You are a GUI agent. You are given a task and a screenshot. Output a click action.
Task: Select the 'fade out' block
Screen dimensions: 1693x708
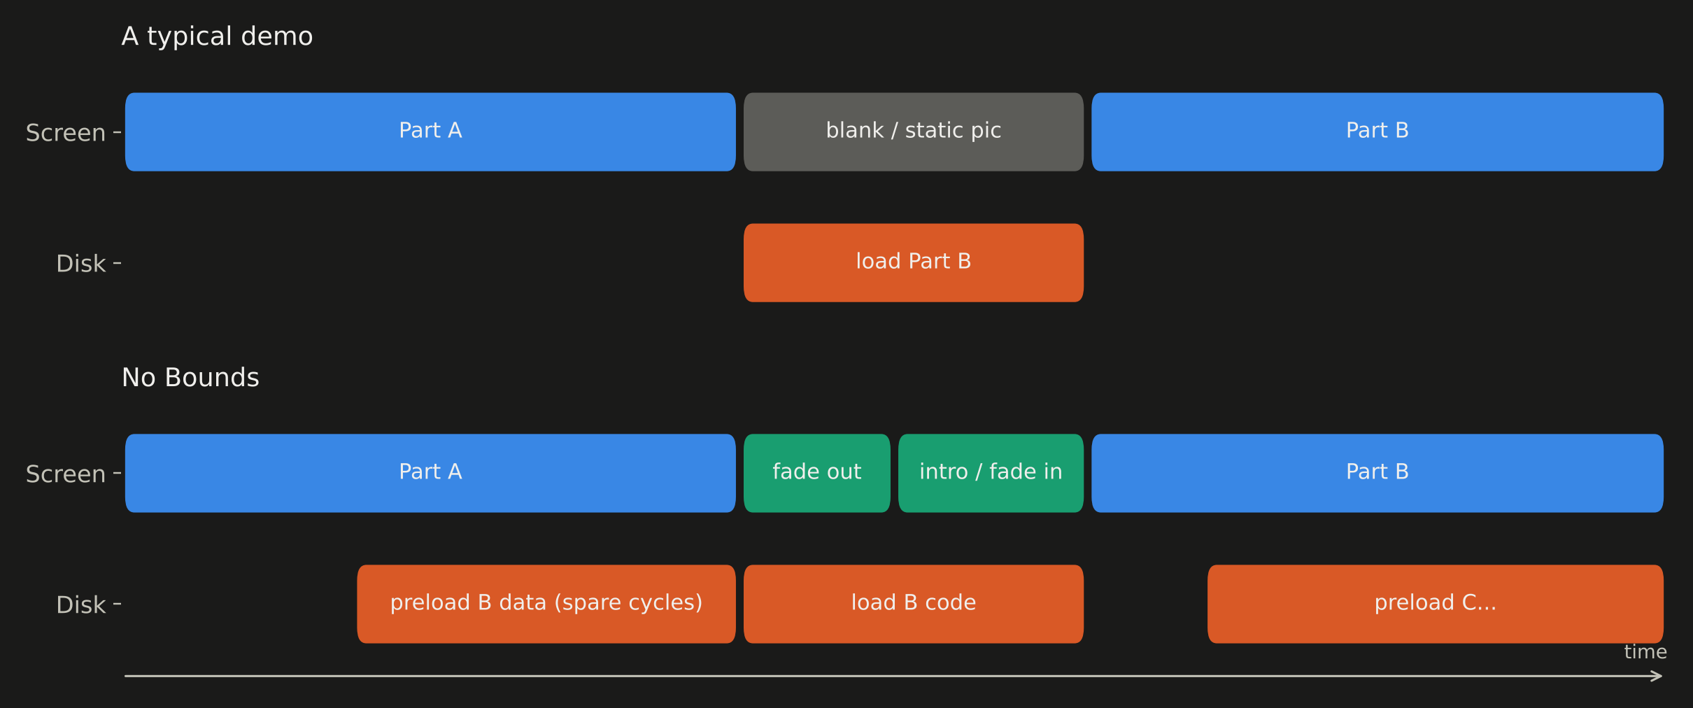(817, 474)
